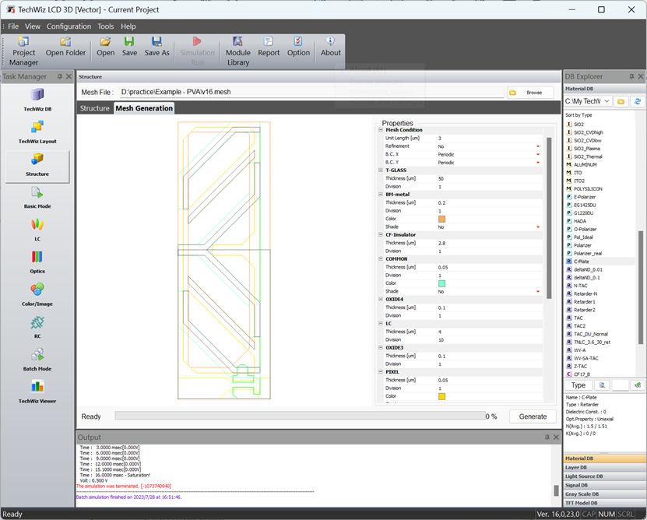
Task: Expand the B.C. X Periodic dropdown
Action: click(x=537, y=154)
